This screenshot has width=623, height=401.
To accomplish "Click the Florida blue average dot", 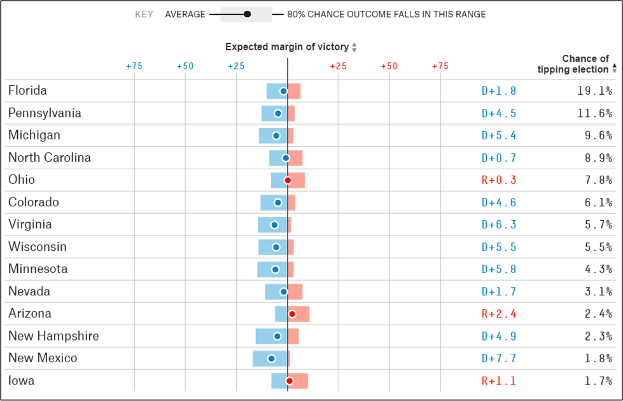I will 284,91.
